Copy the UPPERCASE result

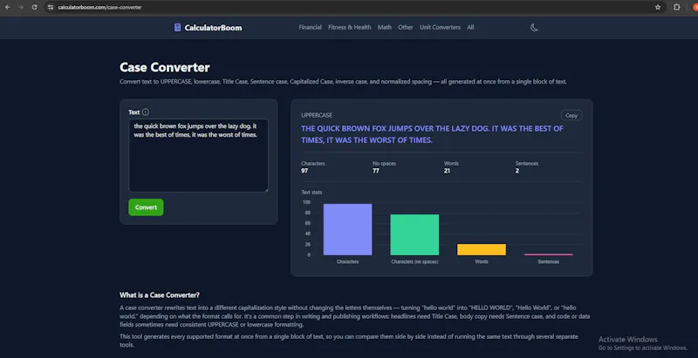tap(571, 116)
